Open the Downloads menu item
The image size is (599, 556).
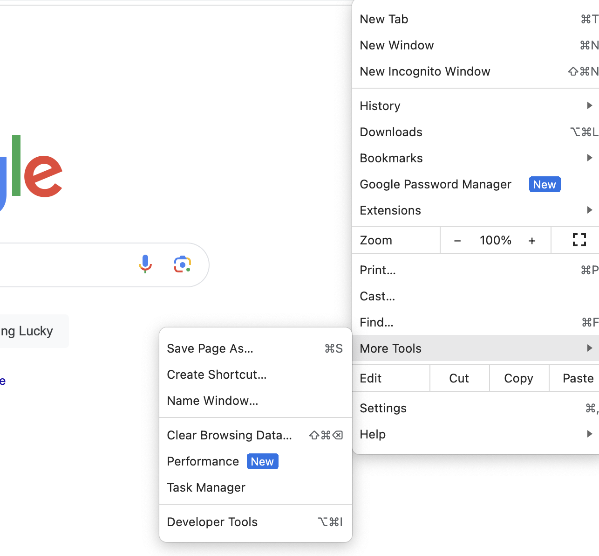[391, 132]
